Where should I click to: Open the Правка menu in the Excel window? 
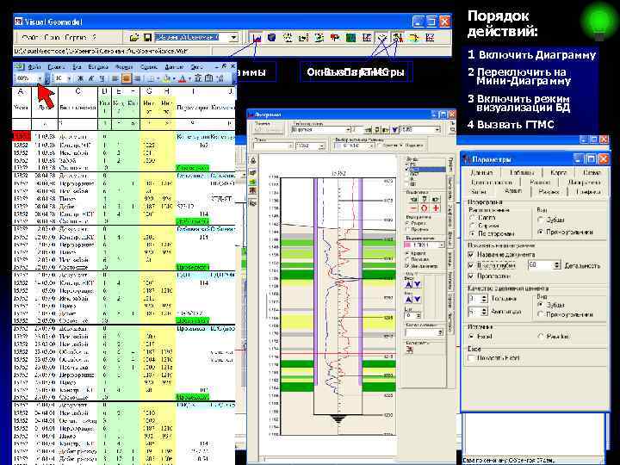click(x=56, y=67)
